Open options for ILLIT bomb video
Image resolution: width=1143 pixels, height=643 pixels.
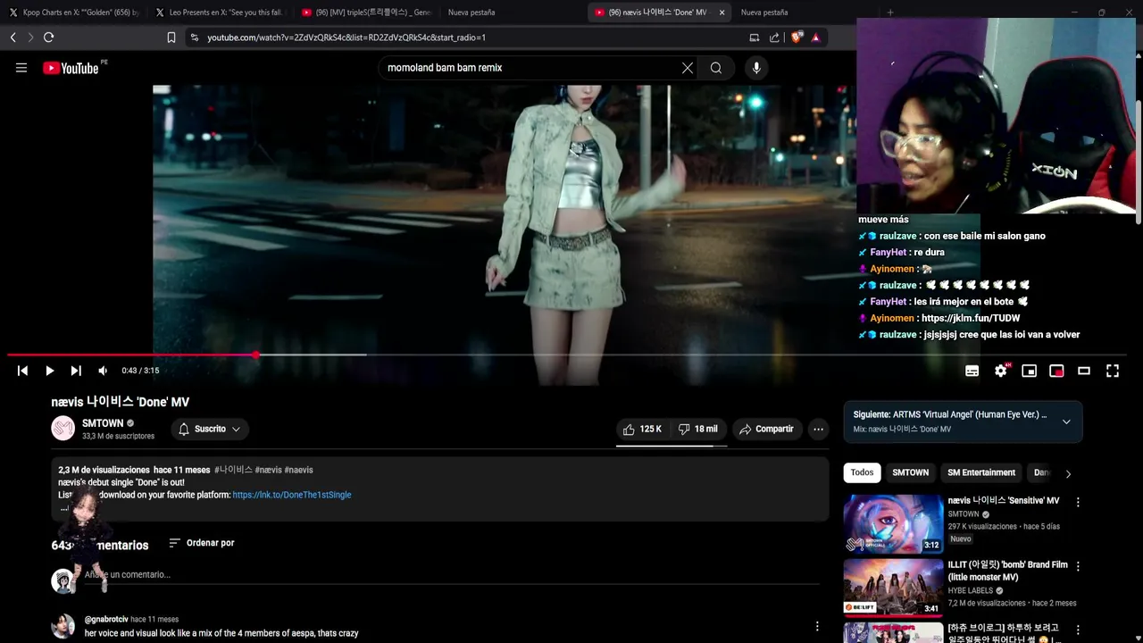pos(1078,566)
